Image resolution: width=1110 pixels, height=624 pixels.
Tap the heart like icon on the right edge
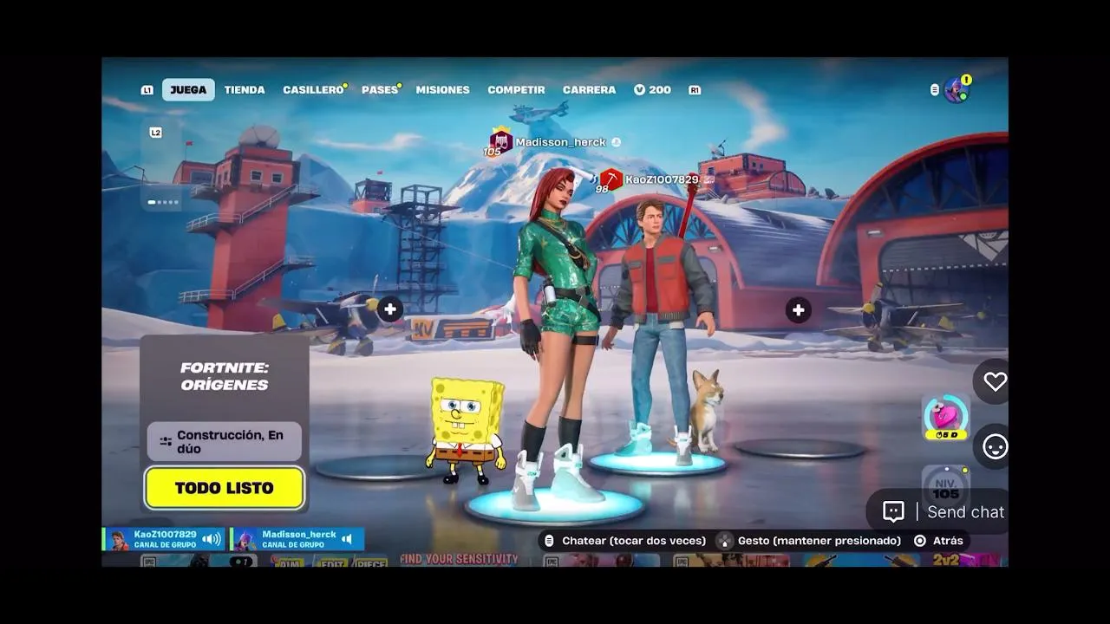pos(994,381)
